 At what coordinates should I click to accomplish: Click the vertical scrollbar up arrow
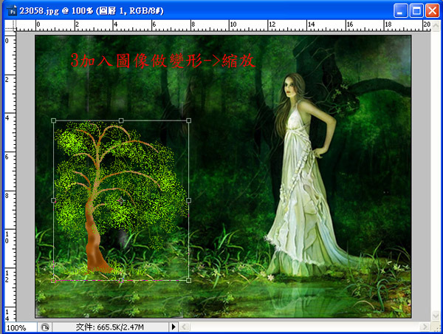pyautogui.click(x=436, y=25)
